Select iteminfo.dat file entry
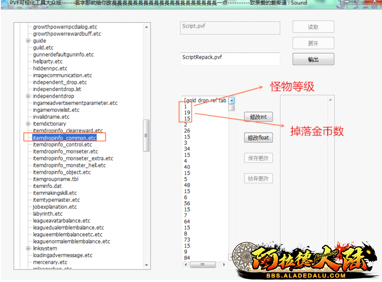This screenshot has width=382, height=282. [x=47, y=186]
